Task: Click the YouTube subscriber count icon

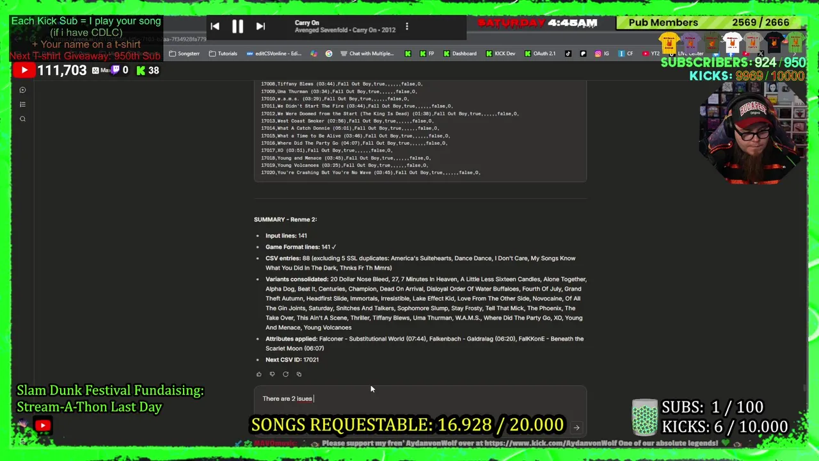Action: 24,70
